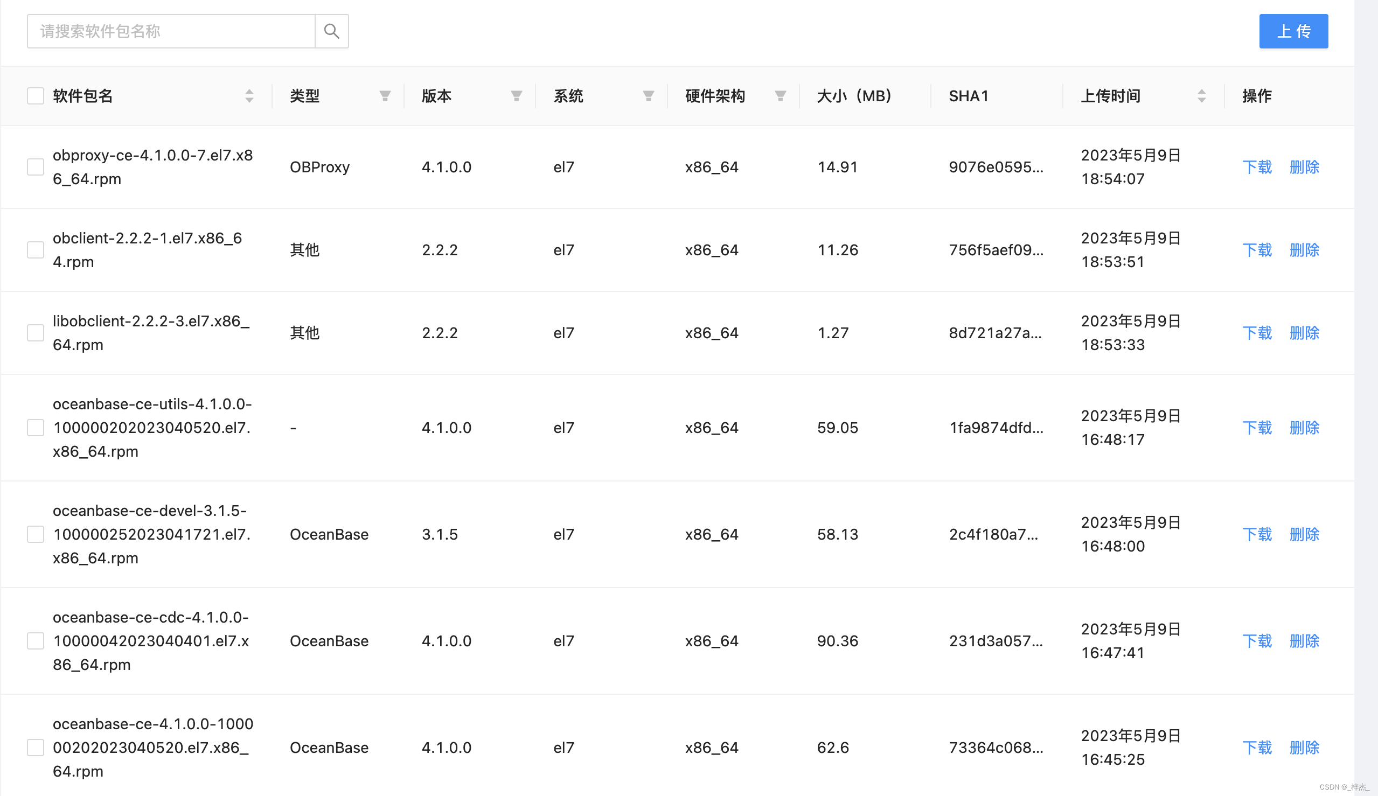The height and width of the screenshot is (796, 1378).
Task: Download oceanbase-ce-4.1.0.0 rpm in last row
Action: pyautogui.click(x=1257, y=748)
